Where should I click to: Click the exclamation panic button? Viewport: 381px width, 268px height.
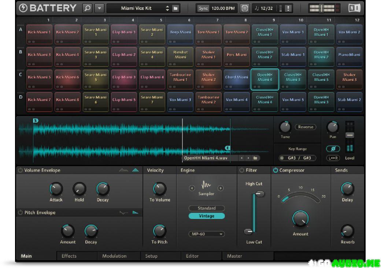(x=288, y=8)
